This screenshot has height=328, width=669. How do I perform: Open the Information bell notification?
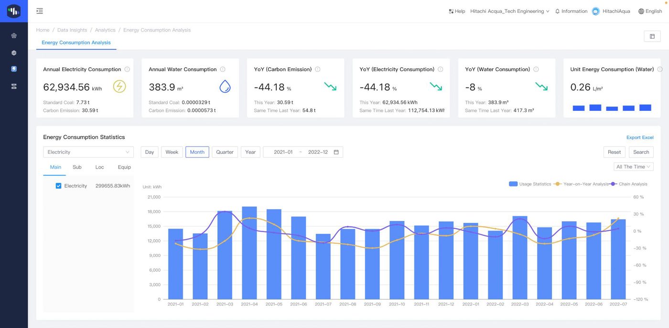pos(557,11)
